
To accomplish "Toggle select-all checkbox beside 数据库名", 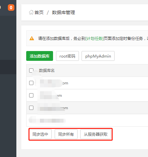I will 31,70.
